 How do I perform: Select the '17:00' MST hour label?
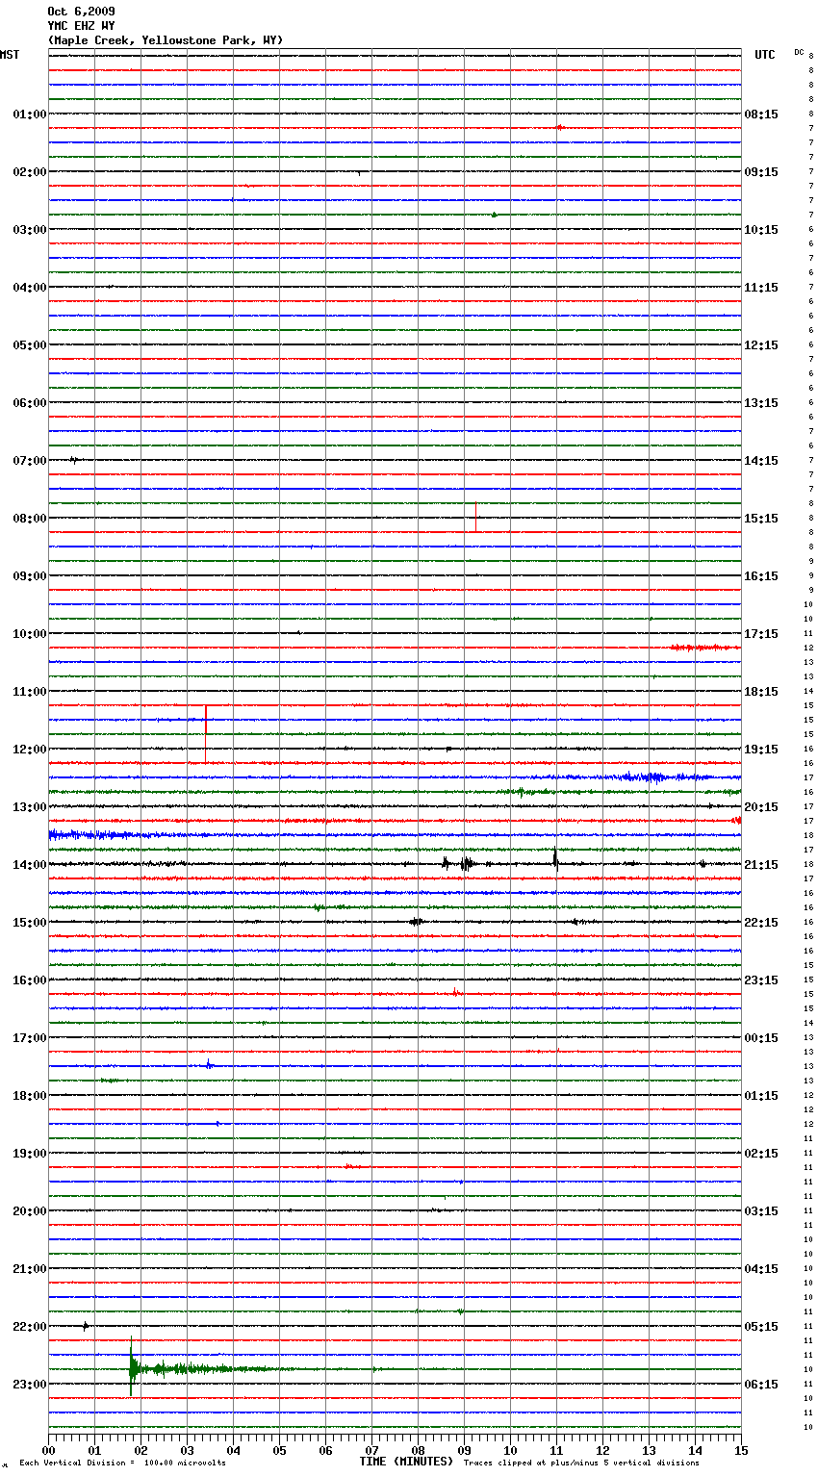pyautogui.click(x=30, y=1038)
